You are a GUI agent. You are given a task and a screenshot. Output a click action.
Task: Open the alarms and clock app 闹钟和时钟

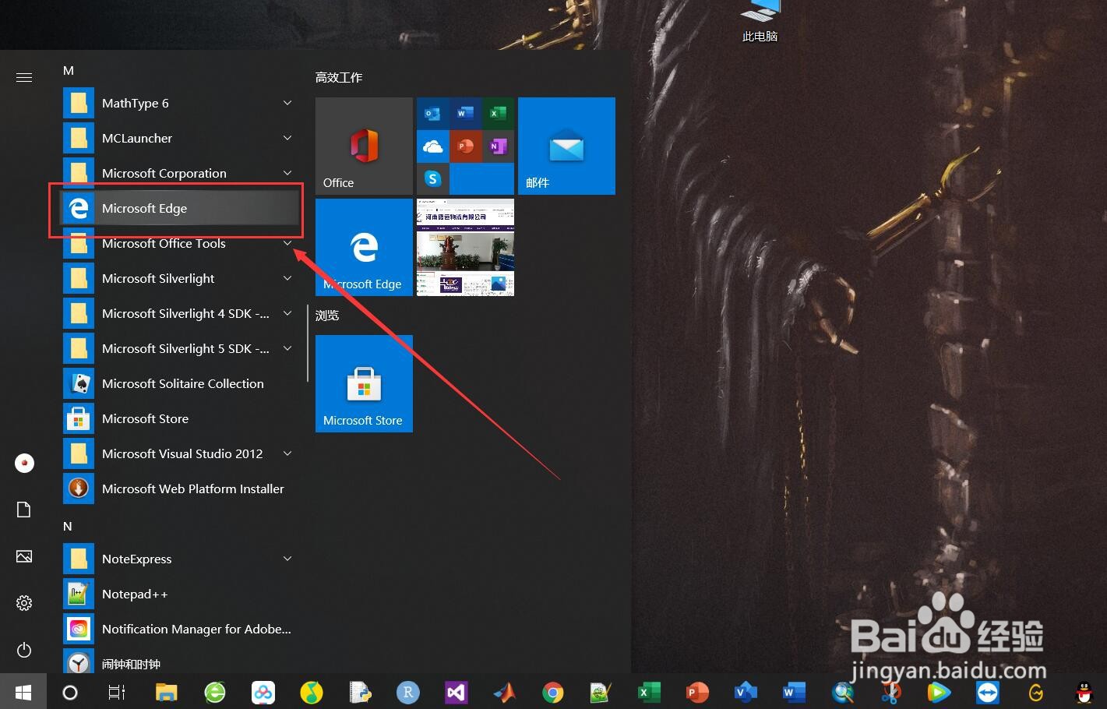click(181, 662)
